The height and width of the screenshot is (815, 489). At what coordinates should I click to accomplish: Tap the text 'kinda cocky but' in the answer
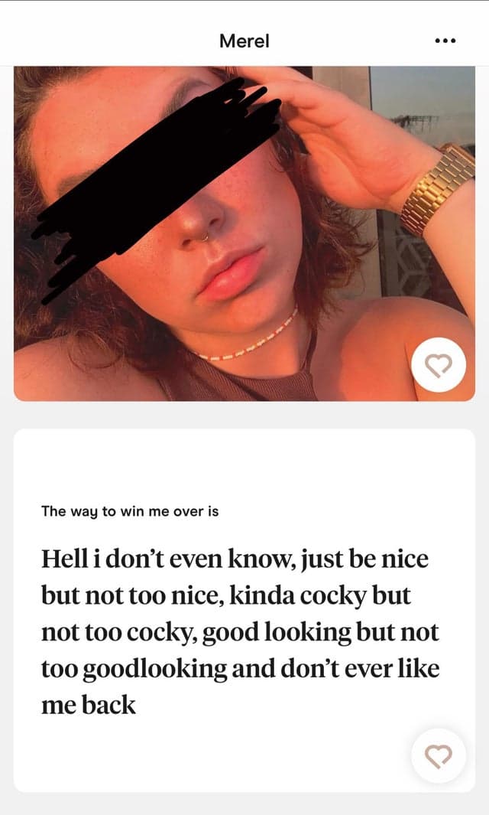tap(320, 596)
